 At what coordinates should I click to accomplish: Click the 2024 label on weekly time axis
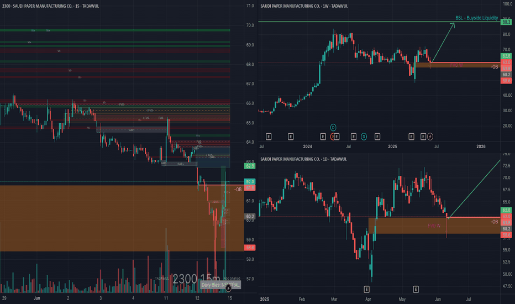(x=307, y=146)
